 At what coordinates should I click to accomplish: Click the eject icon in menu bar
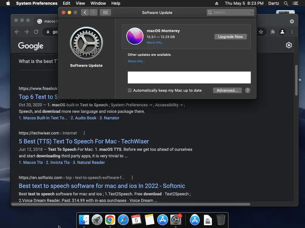click(217, 3)
